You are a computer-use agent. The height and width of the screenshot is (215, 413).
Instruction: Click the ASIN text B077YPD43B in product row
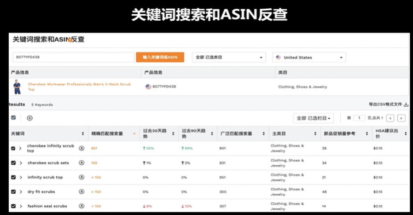[164, 86]
